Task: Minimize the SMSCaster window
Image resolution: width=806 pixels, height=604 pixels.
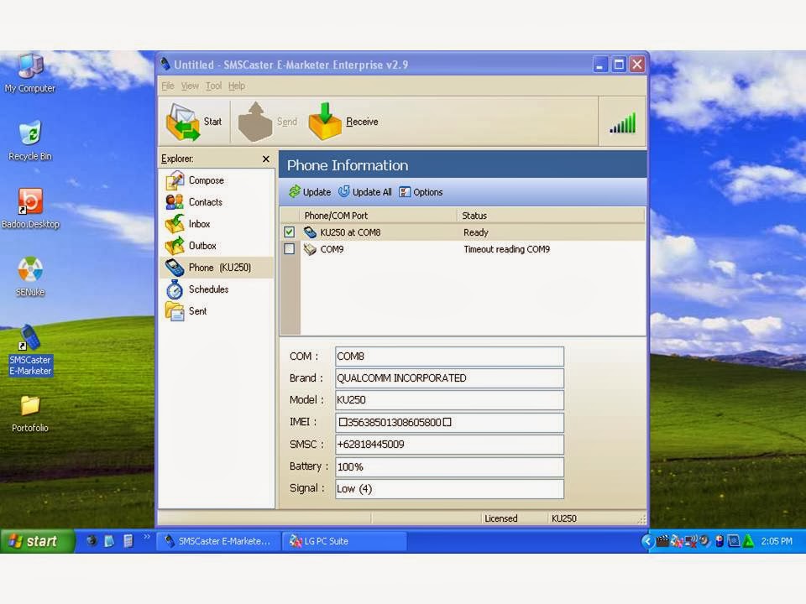Action: click(599, 65)
